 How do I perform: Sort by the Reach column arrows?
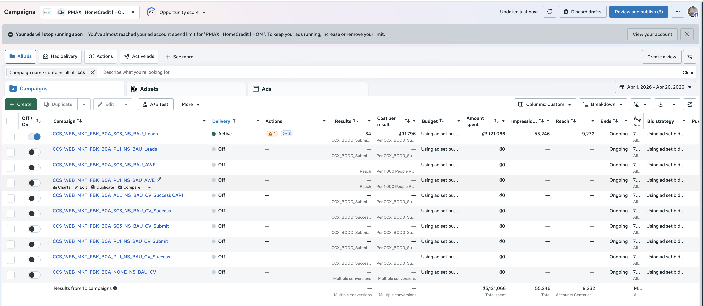(573, 121)
